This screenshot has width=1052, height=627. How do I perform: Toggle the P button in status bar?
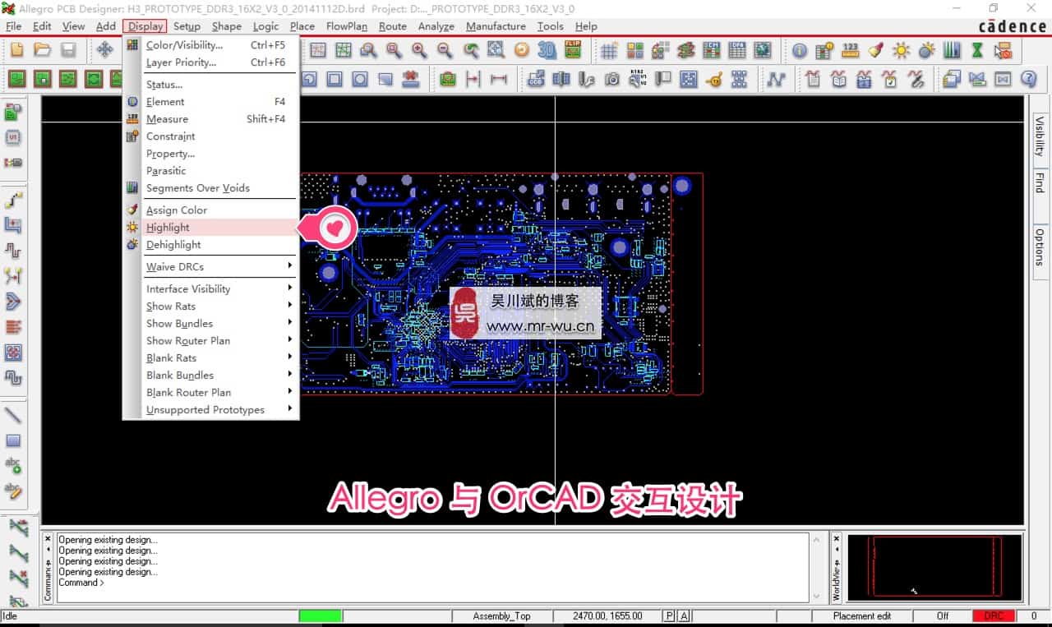click(x=670, y=616)
